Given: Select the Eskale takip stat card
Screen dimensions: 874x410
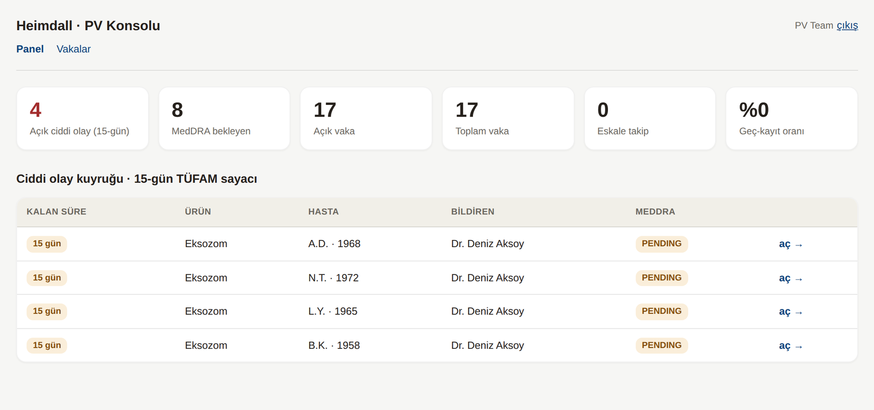Looking at the screenshot, I should (x=650, y=119).
